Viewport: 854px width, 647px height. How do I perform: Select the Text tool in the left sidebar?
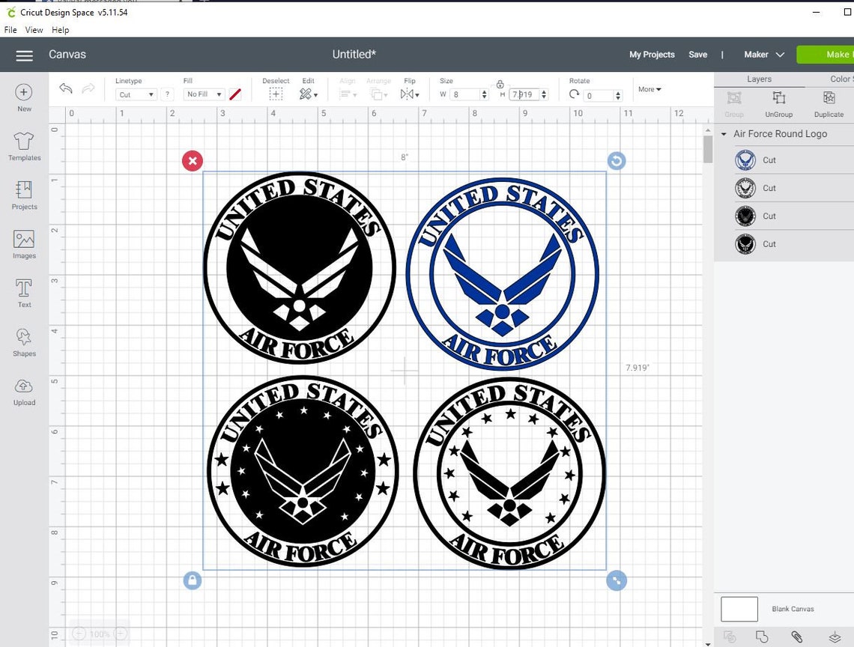[23, 292]
